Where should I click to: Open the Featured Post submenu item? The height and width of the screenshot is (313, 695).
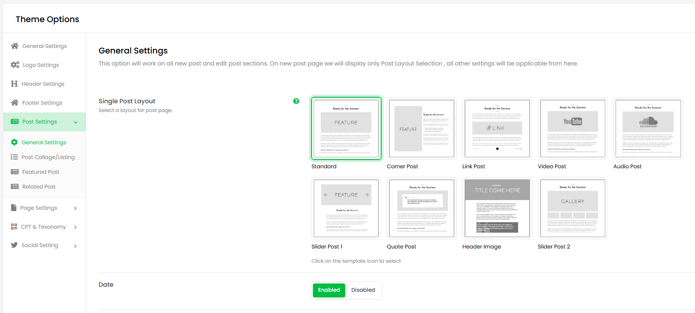click(41, 172)
